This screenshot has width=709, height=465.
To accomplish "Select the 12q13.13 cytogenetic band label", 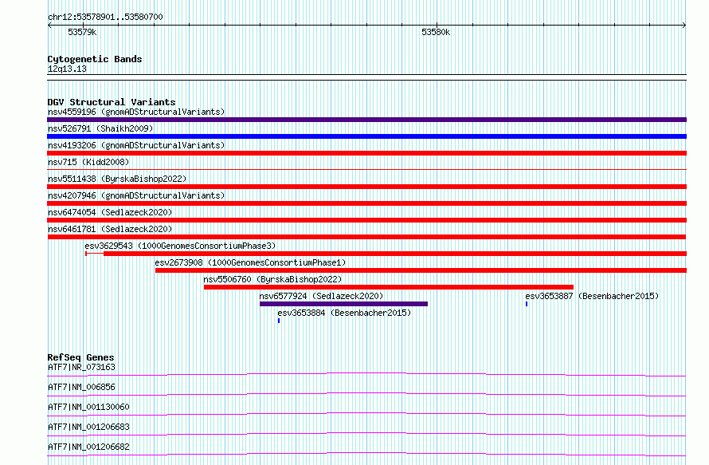I will tap(67, 69).
